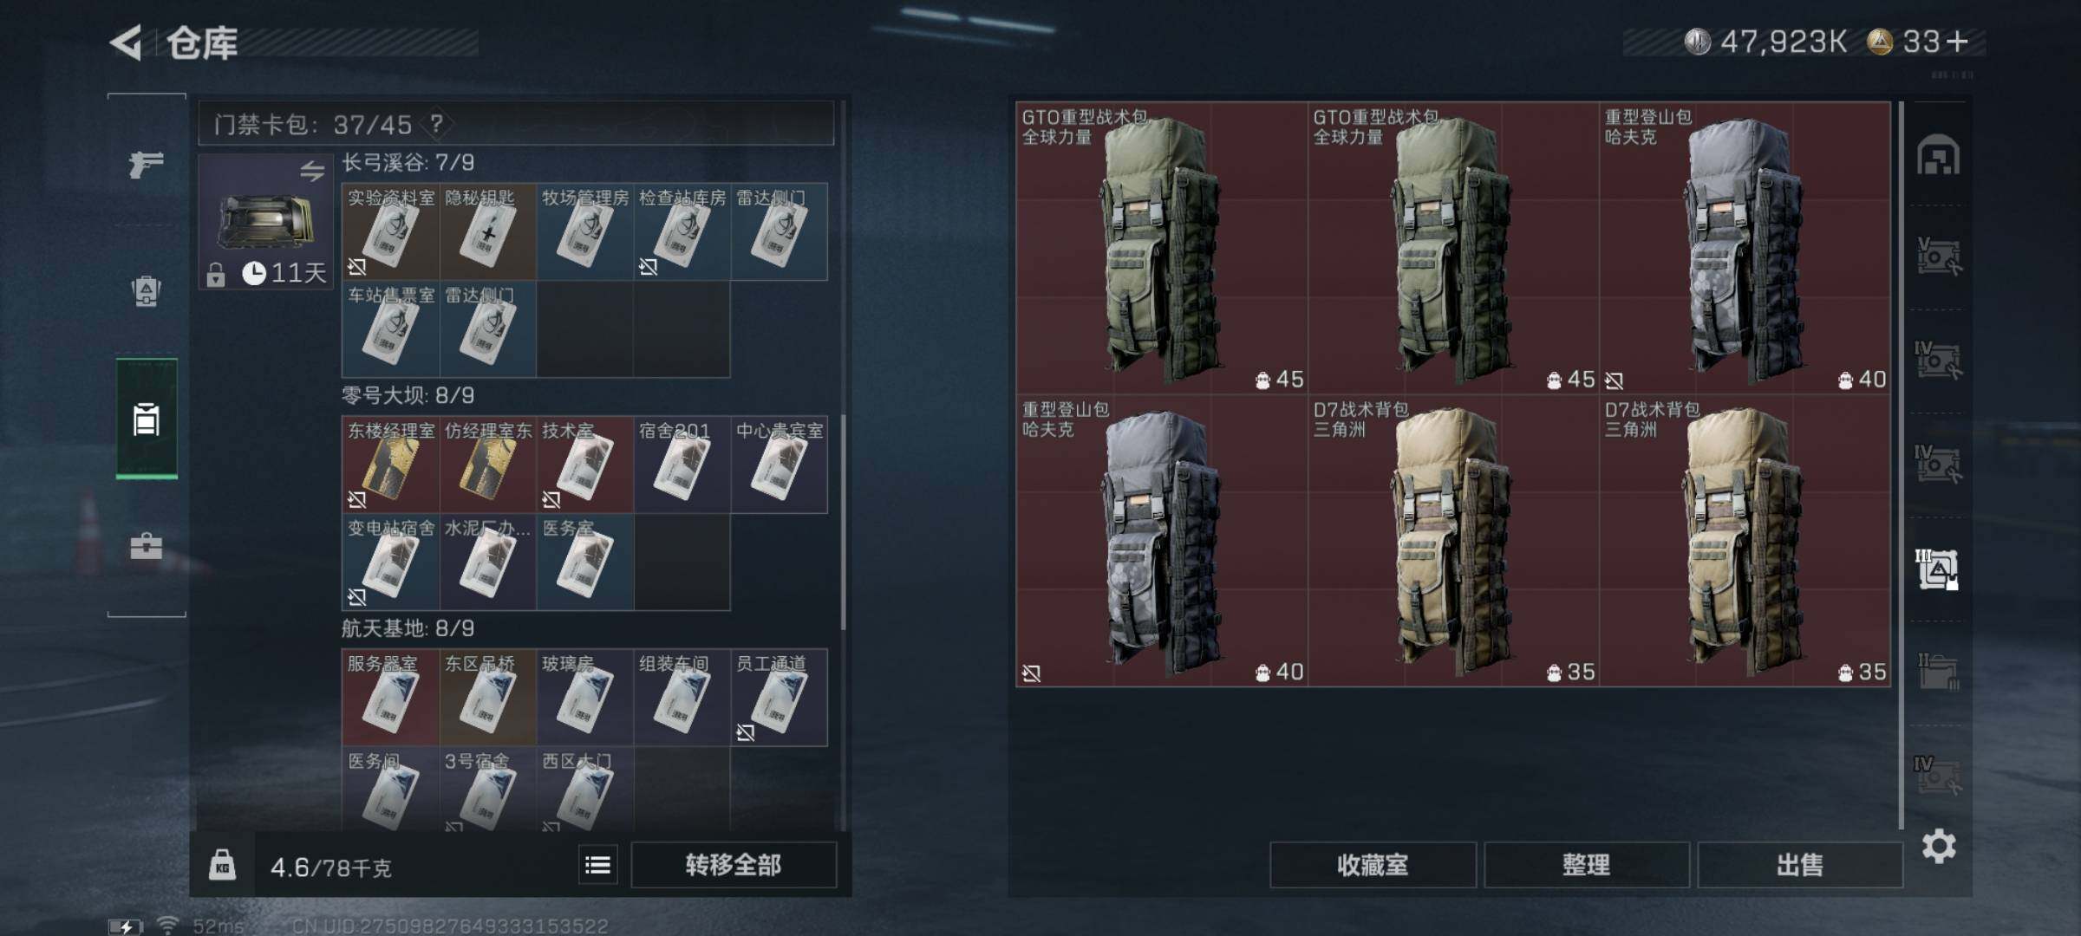2081x936 pixels.
Task: Click the 出售 button
Action: [x=1800, y=865]
